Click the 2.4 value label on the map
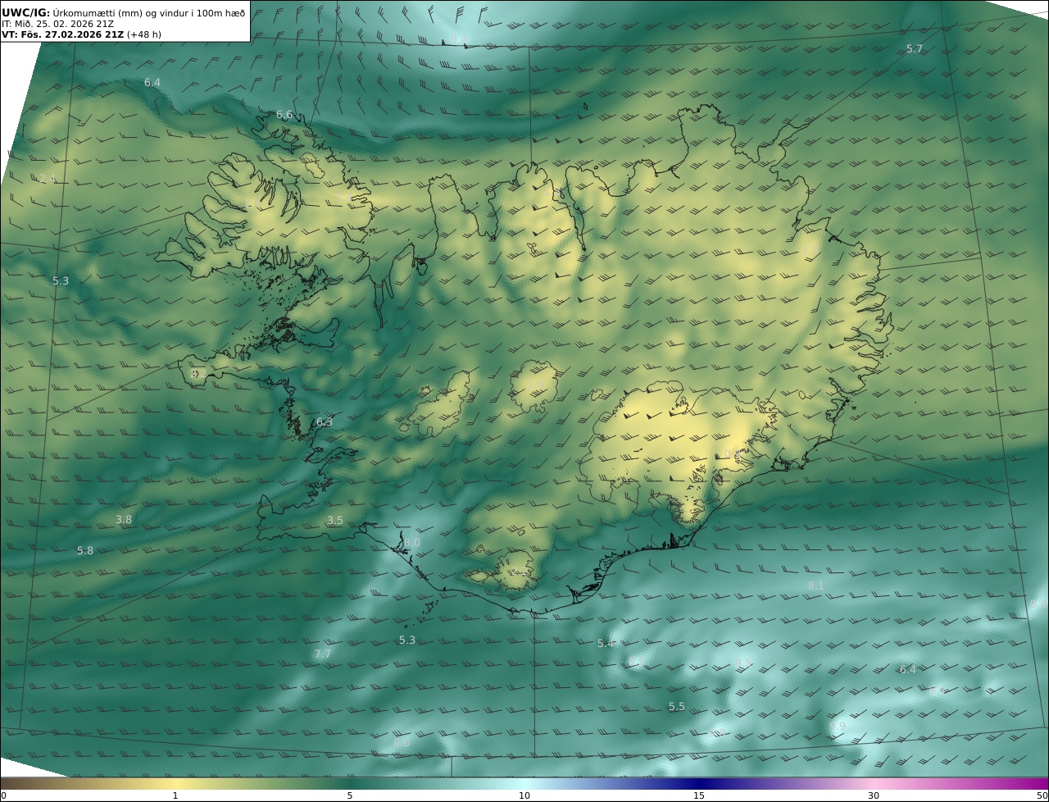Screen dimensions: 1049x802 click(x=48, y=179)
